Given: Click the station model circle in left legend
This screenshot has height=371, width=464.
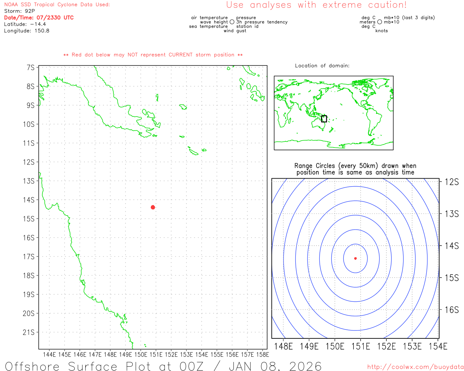Looking at the screenshot, I should [232, 22].
